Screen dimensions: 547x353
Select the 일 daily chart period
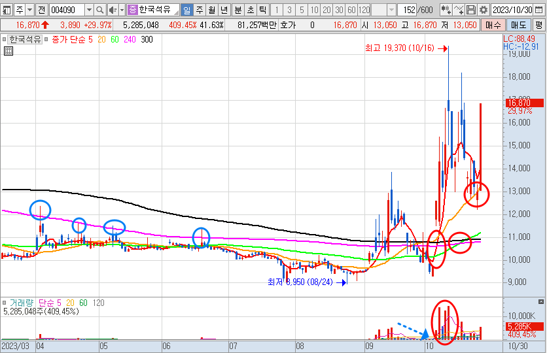tap(187, 10)
